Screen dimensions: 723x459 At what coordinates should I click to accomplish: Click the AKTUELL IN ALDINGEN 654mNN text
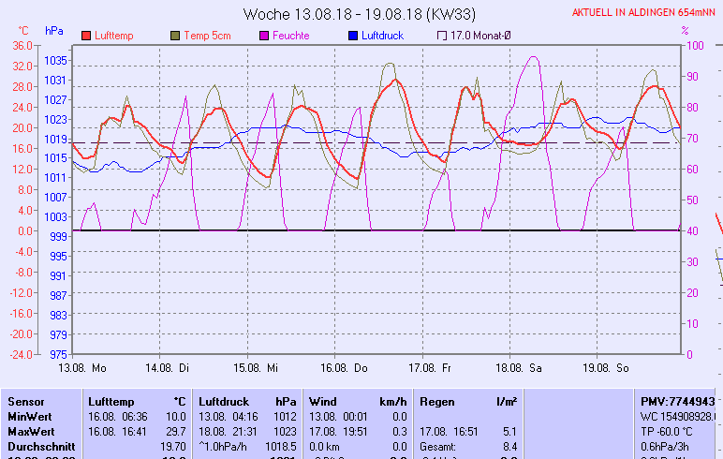point(646,13)
